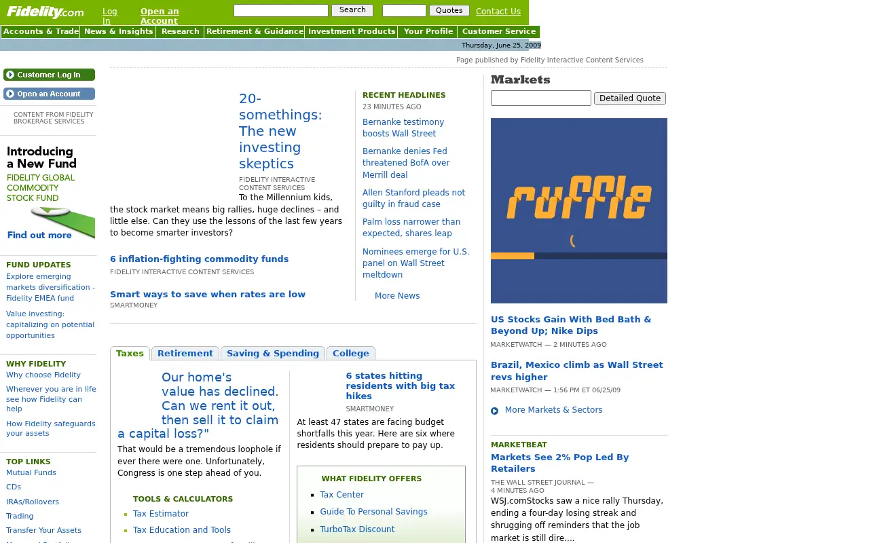Open US Stocks Gain With Bed Bath & Beyond story
Screen dimensions: 869x543
(x=571, y=325)
